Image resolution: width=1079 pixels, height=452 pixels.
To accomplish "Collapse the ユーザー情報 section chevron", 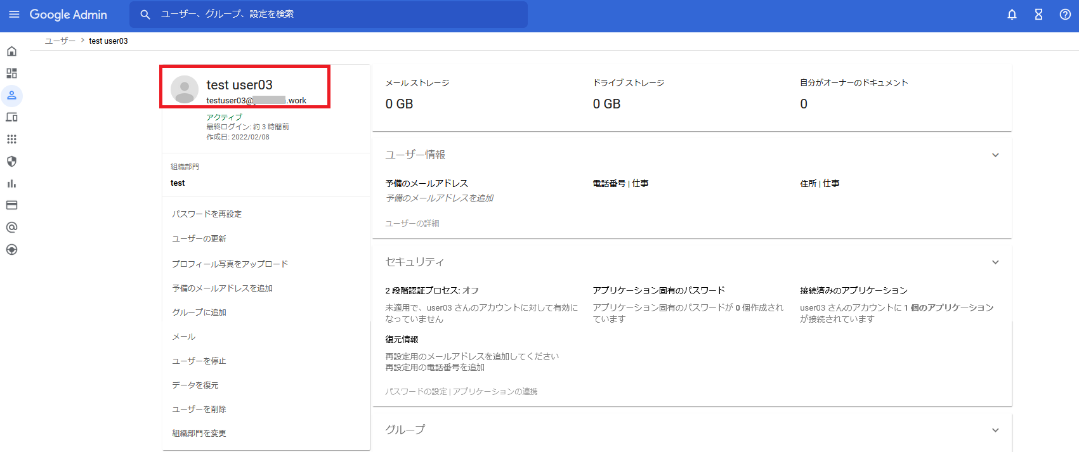I will 995,155.
